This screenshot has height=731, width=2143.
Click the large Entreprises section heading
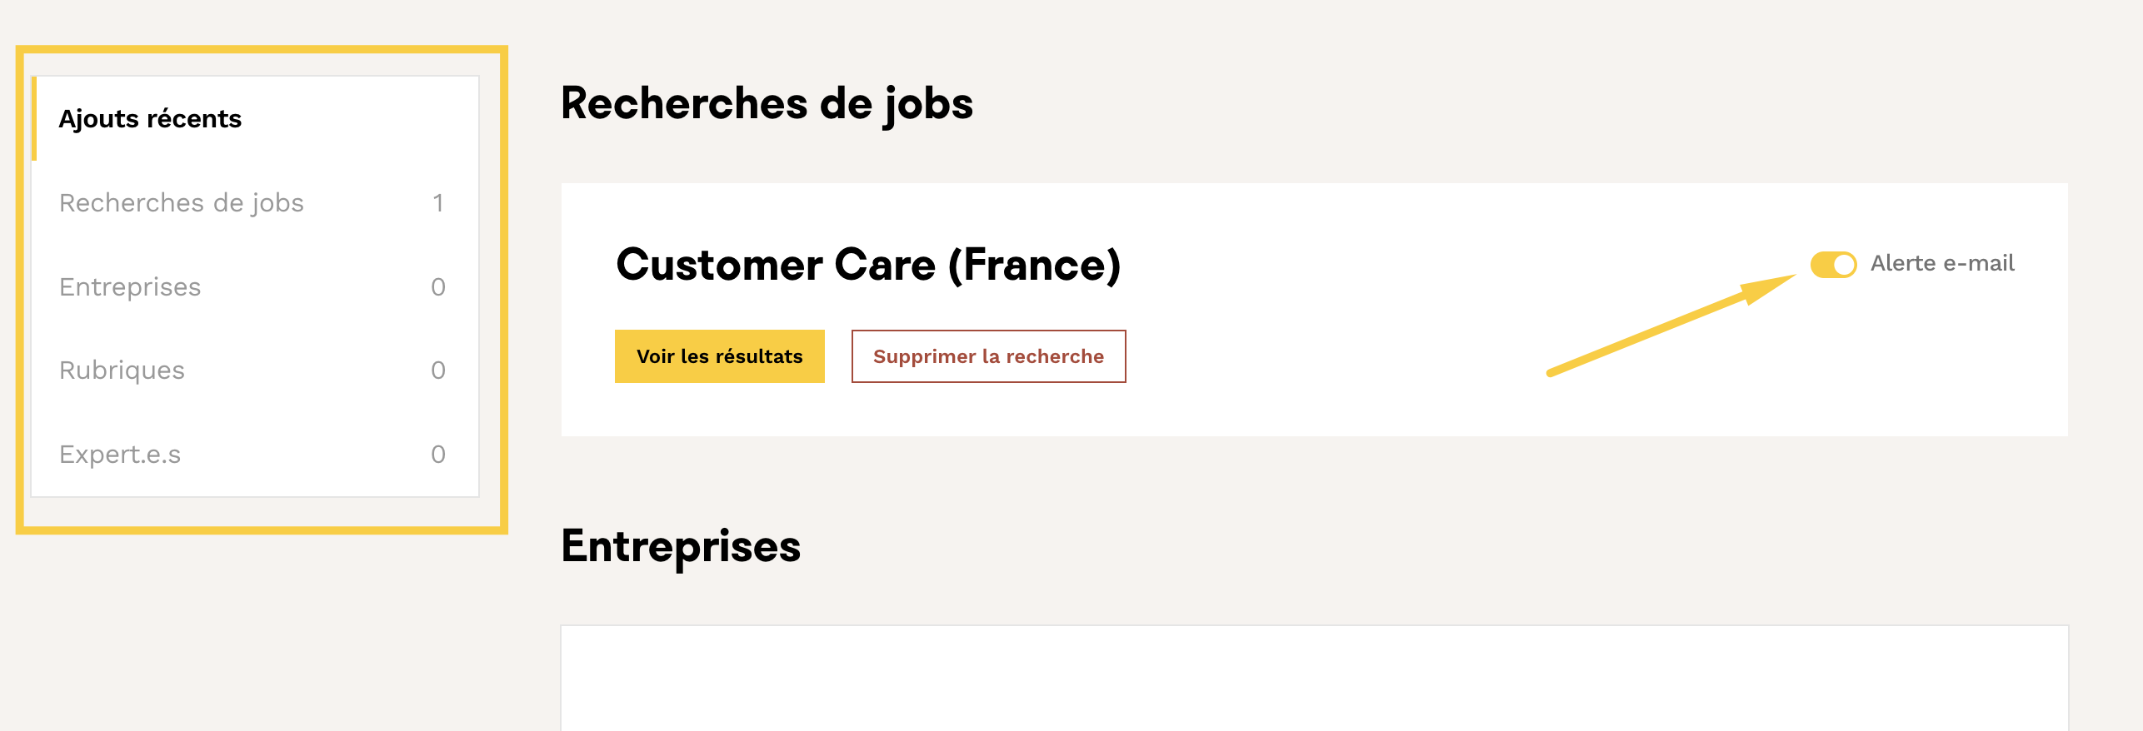pyautogui.click(x=681, y=547)
